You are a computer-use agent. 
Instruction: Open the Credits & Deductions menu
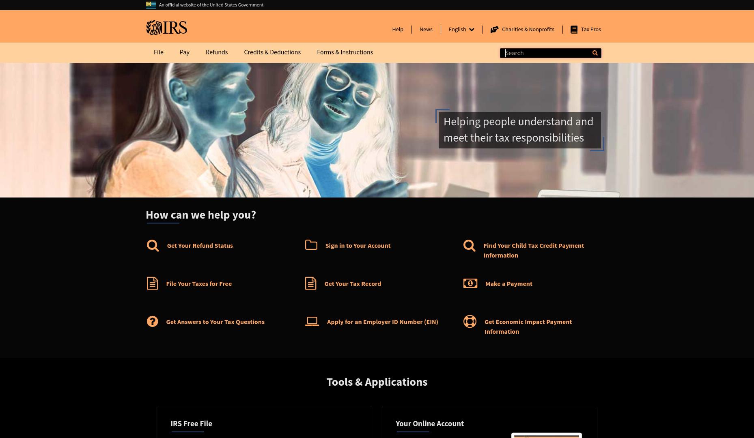point(272,52)
